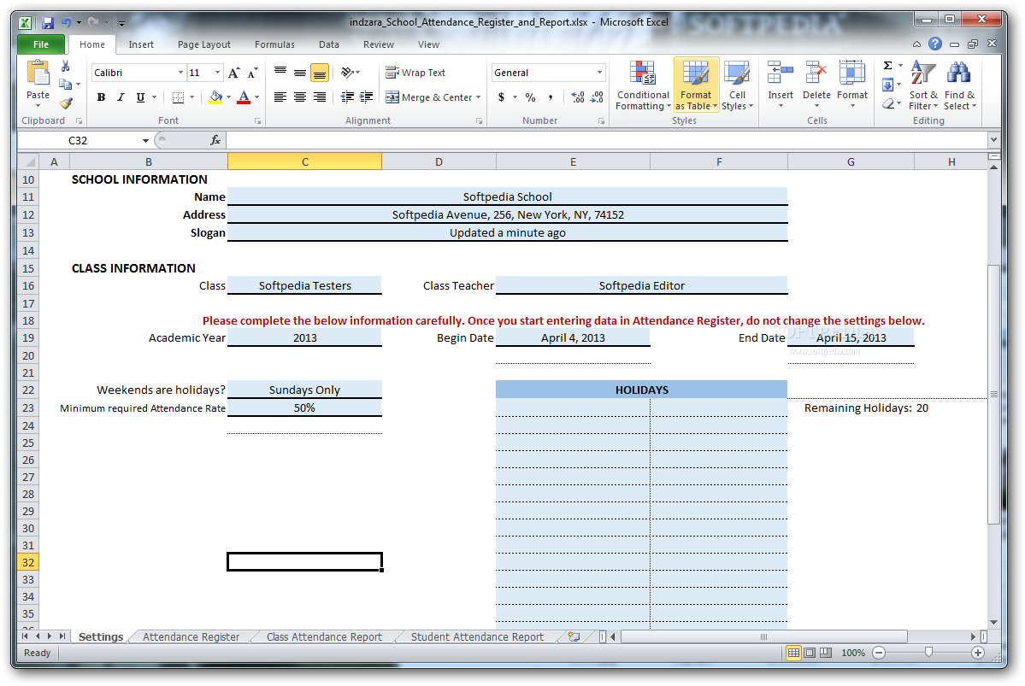Click the Increase Decimal icon
The image size is (1025, 686).
click(x=577, y=97)
